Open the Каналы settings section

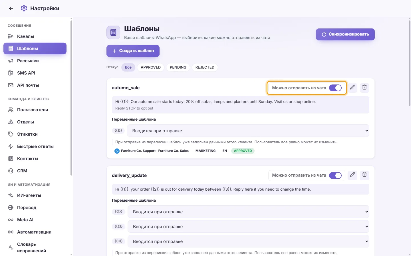(x=35, y=36)
